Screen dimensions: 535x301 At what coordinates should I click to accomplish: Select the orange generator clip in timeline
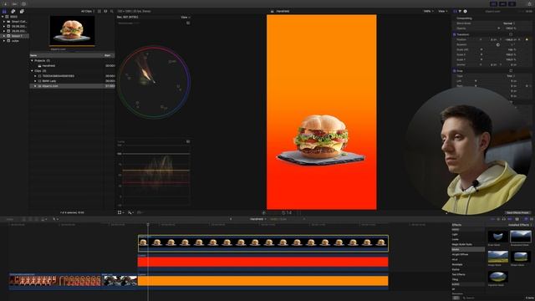pos(262,281)
